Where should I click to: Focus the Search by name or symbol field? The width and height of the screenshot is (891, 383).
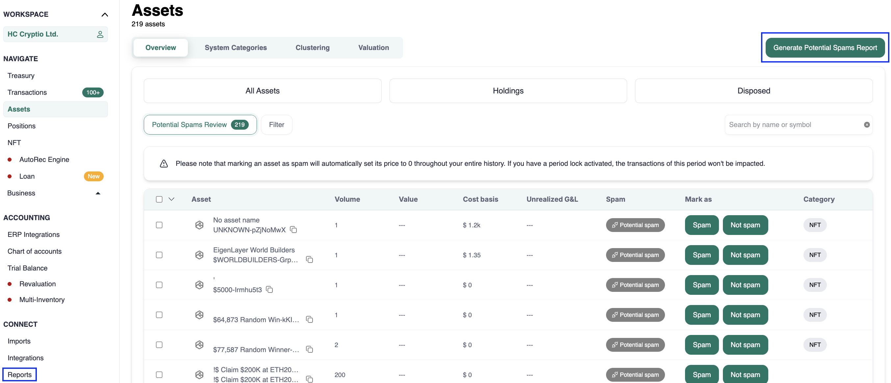[x=792, y=125]
